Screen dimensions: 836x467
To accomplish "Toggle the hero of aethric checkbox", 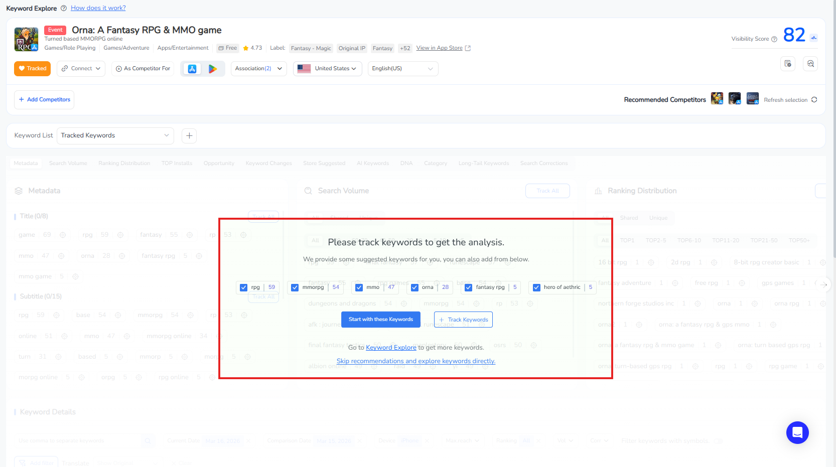I will [x=536, y=287].
